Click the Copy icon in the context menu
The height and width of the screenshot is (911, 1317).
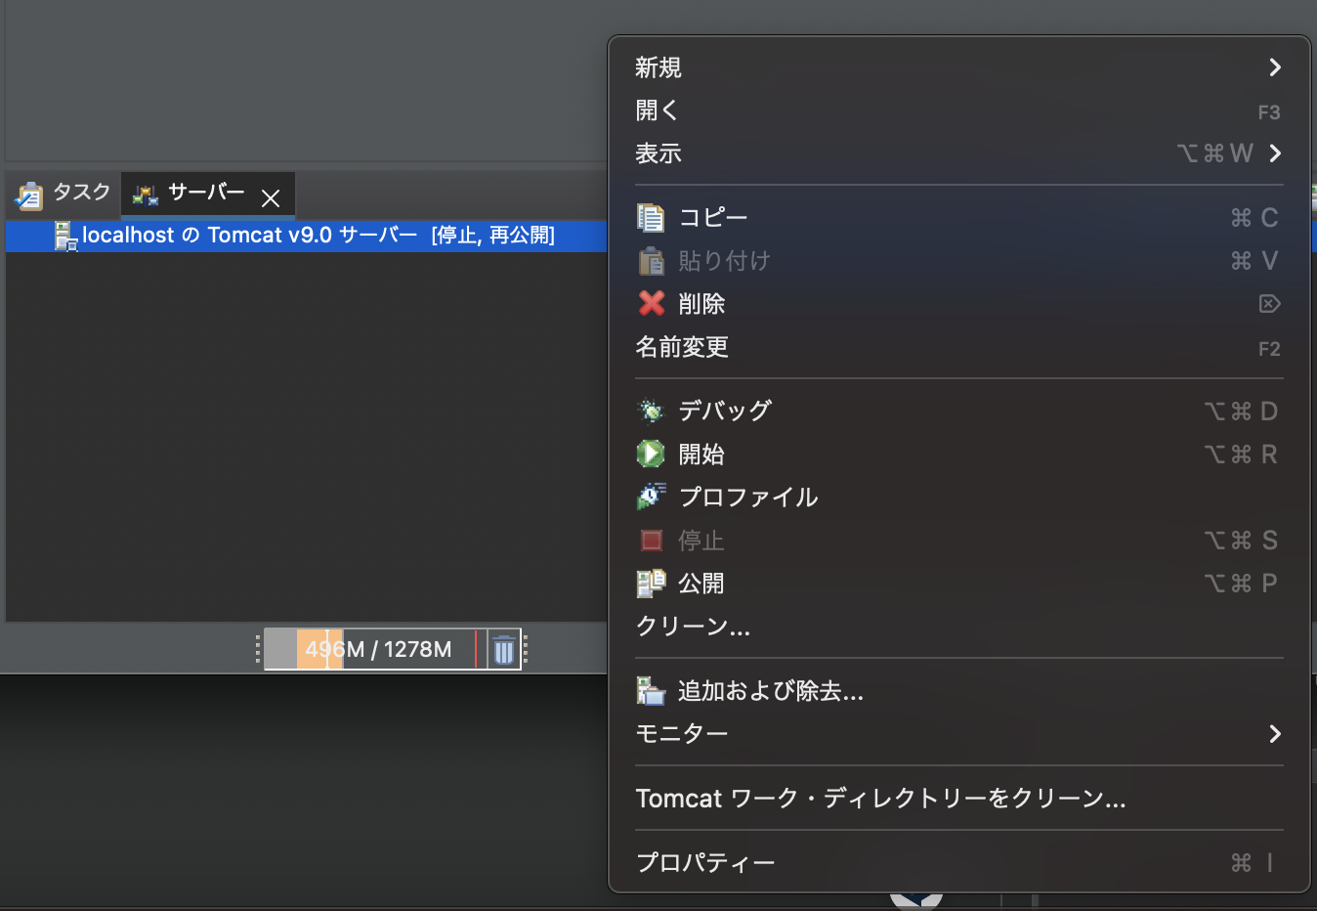tap(651, 217)
